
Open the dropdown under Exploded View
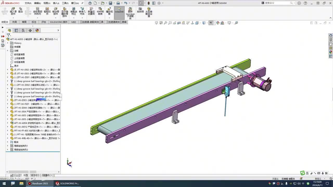[x=109, y=18]
